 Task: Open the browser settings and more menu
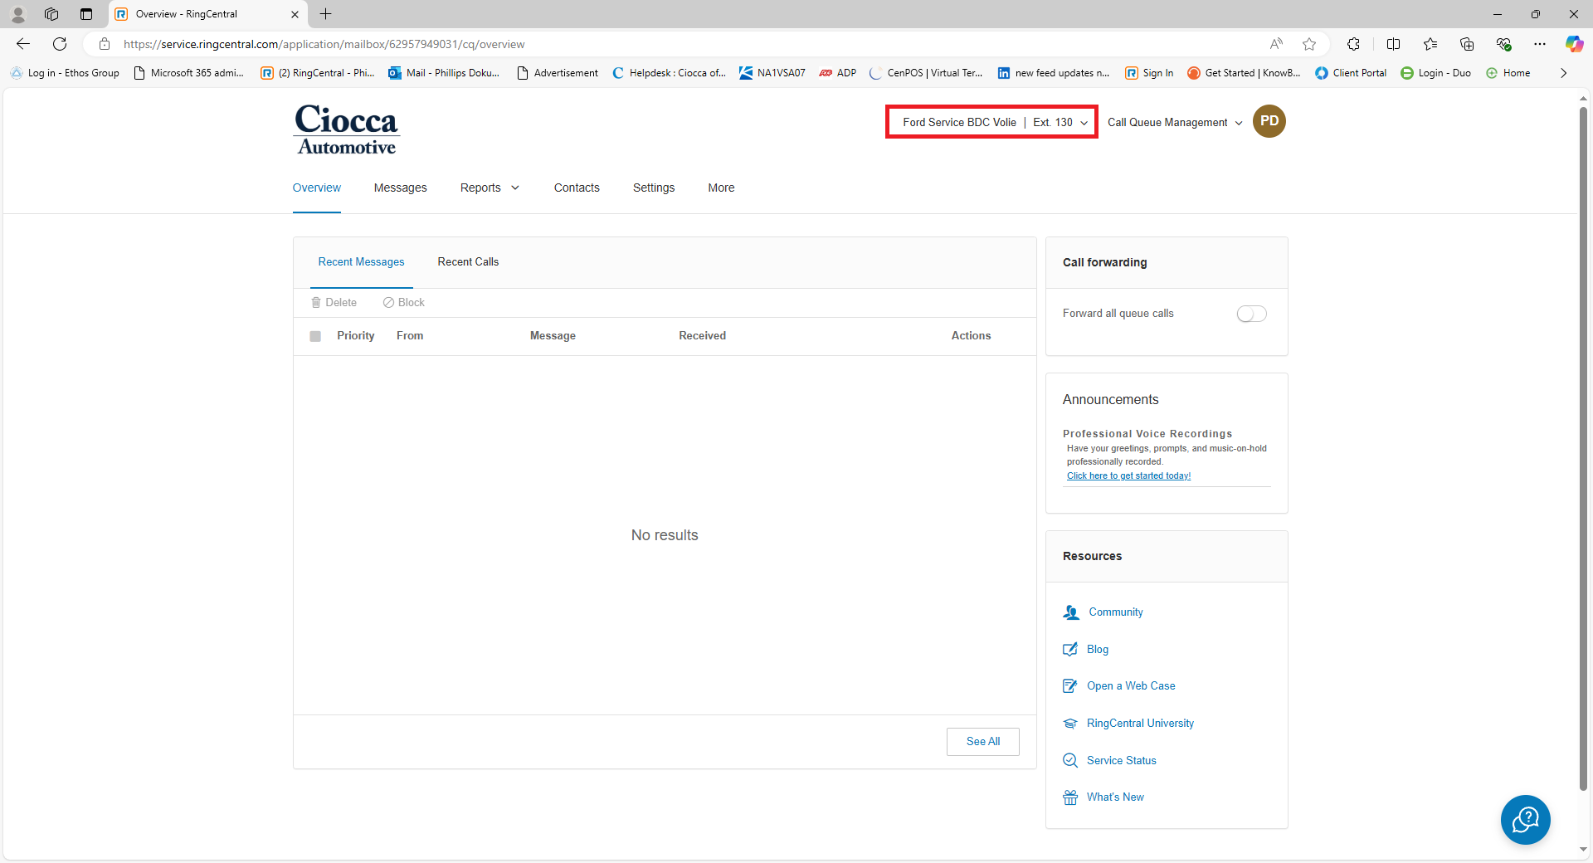click(1540, 44)
